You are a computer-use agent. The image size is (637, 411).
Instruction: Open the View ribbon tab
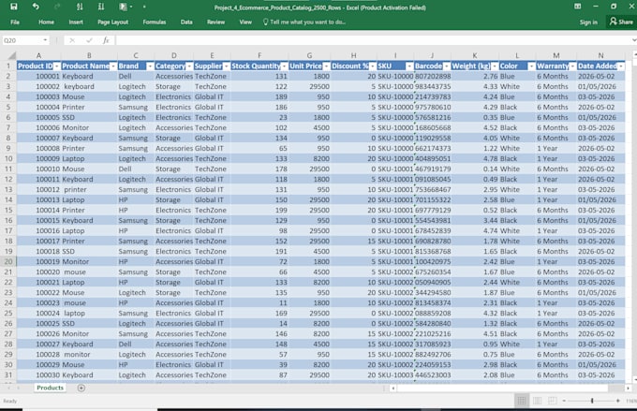245,22
